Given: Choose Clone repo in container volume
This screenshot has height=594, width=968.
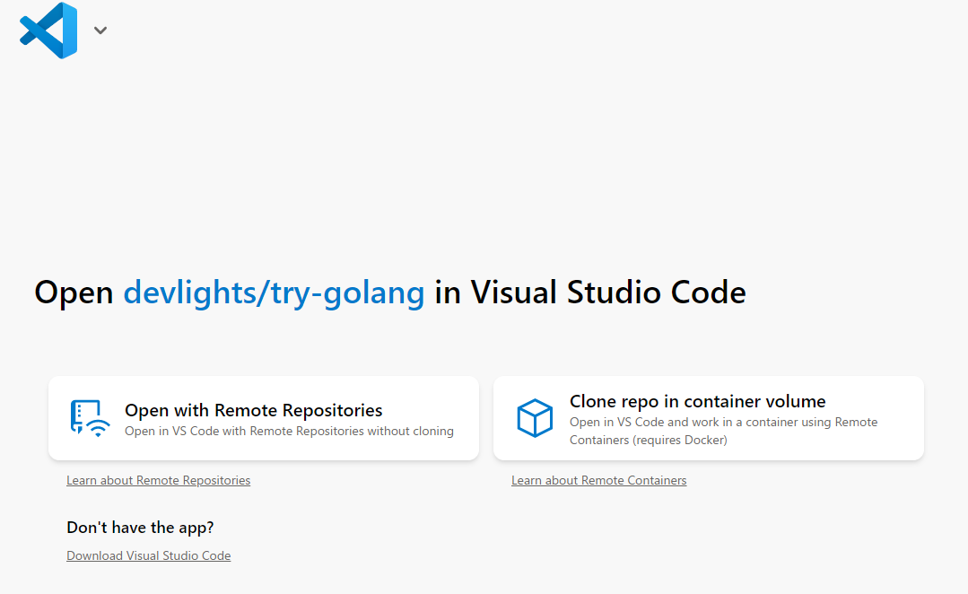Looking at the screenshot, I should click(708, 417).
